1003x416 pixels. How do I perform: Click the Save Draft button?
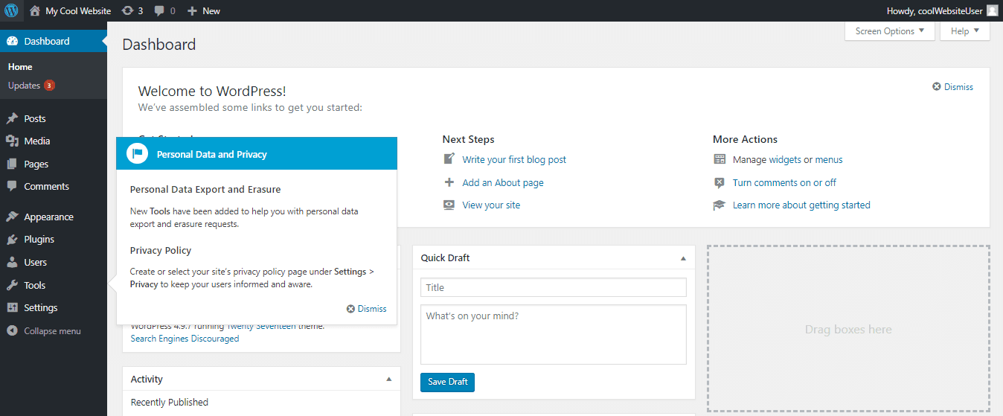point(447,382)
